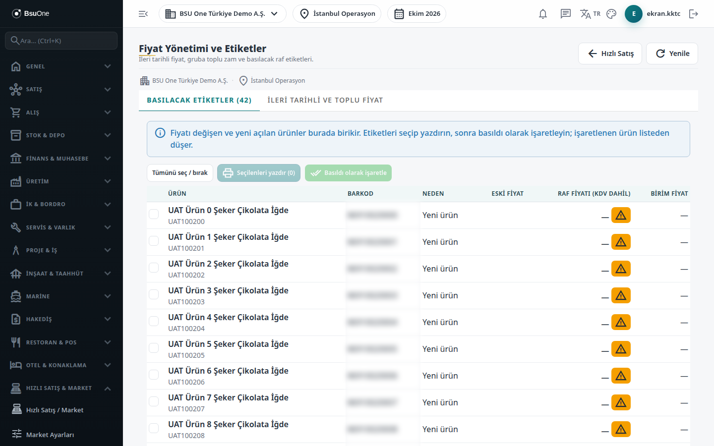Click the logout icon
Image resolution: width=714 pixels, height=446 pixels.
(x=694, y=14)
